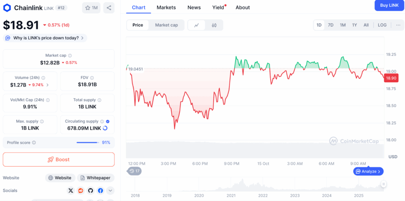Screen dimensions: 405x201
Task: Open the GitHub social icon
Action: click(91, 191)
